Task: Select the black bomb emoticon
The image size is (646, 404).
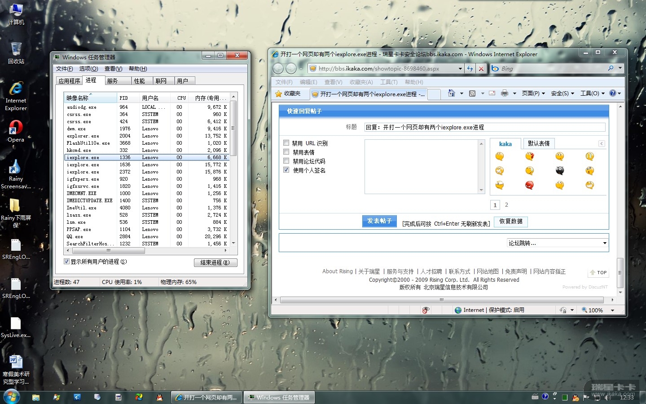Action: [x=560, y=171]
